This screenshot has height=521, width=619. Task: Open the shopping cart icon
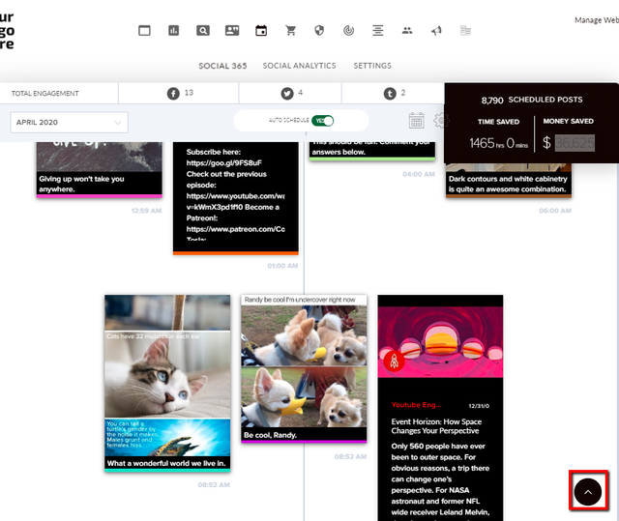(291, 30)
